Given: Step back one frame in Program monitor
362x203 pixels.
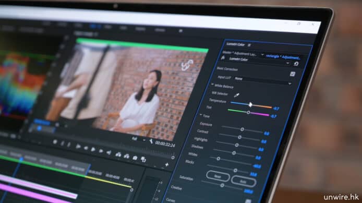Looking at the screenshot, I should 86,148.
